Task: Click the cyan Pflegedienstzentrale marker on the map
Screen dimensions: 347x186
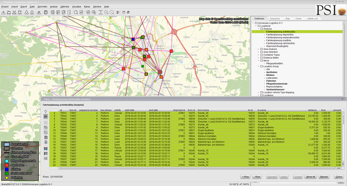Action: (160, 72)
